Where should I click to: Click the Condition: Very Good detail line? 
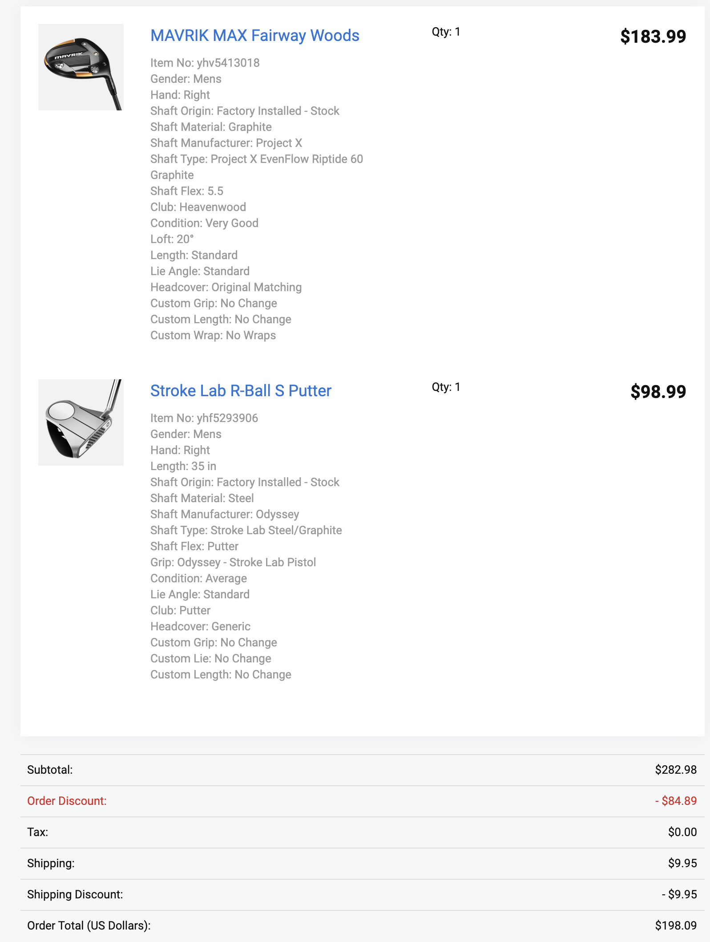click(204, 223)
